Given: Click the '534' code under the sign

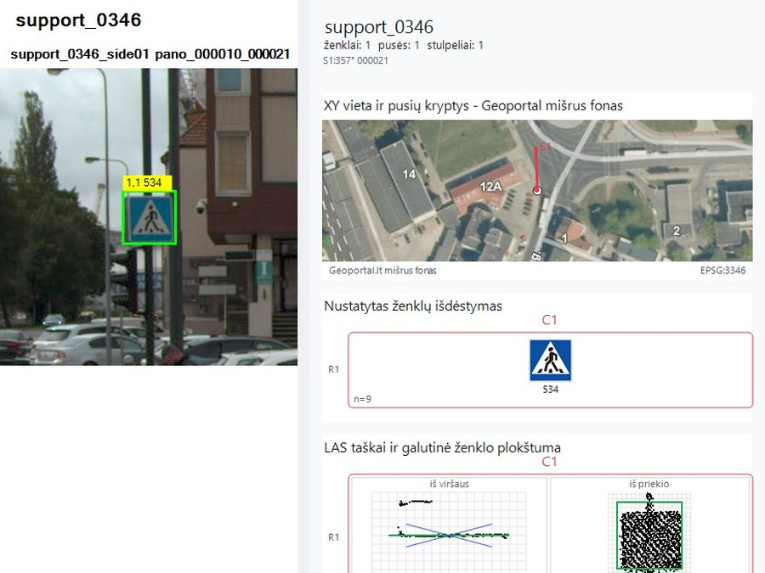Looking at the screenshot, I should 550,390.
